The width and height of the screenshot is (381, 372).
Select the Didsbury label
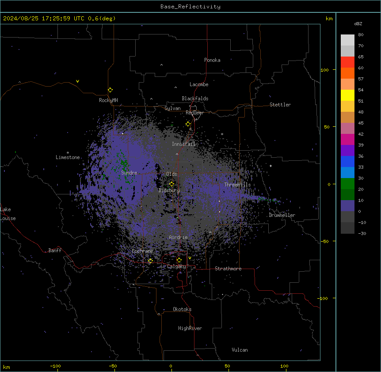pos(169,190)
